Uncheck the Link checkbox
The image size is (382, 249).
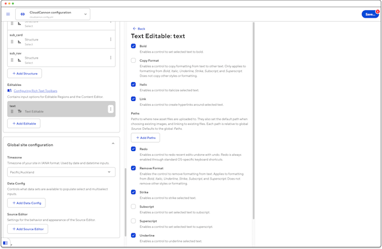133,99
